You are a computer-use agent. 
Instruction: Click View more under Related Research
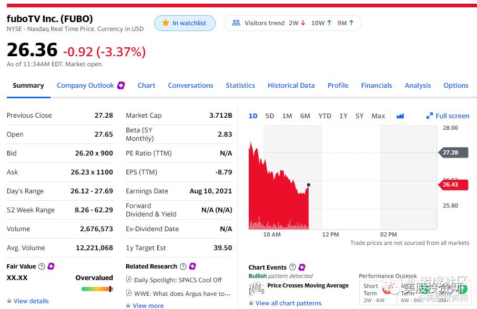pos(148,305)
